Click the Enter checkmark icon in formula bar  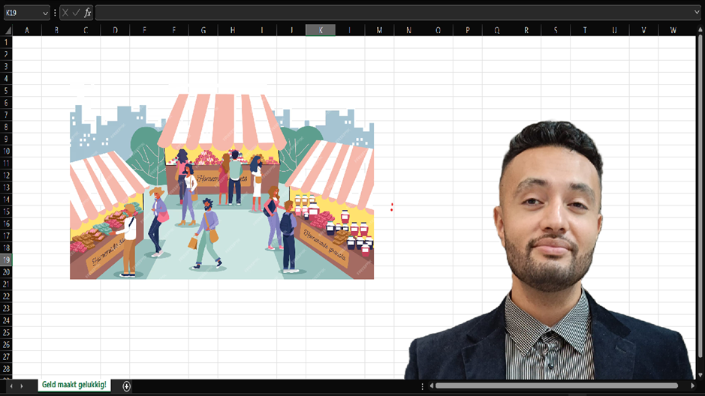point(77,13)
